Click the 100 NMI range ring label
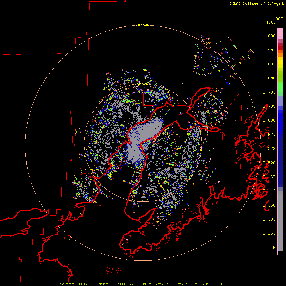The height and width of the screenshot is (286, 286). coord(143,25)
